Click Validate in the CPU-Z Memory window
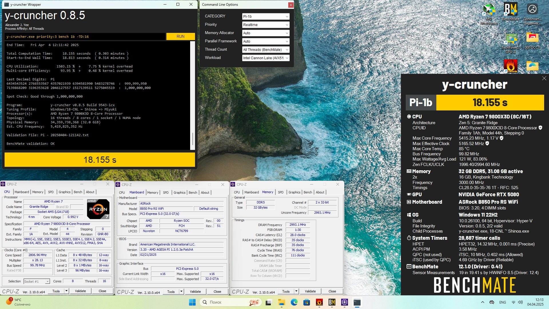 click(310, 291)
